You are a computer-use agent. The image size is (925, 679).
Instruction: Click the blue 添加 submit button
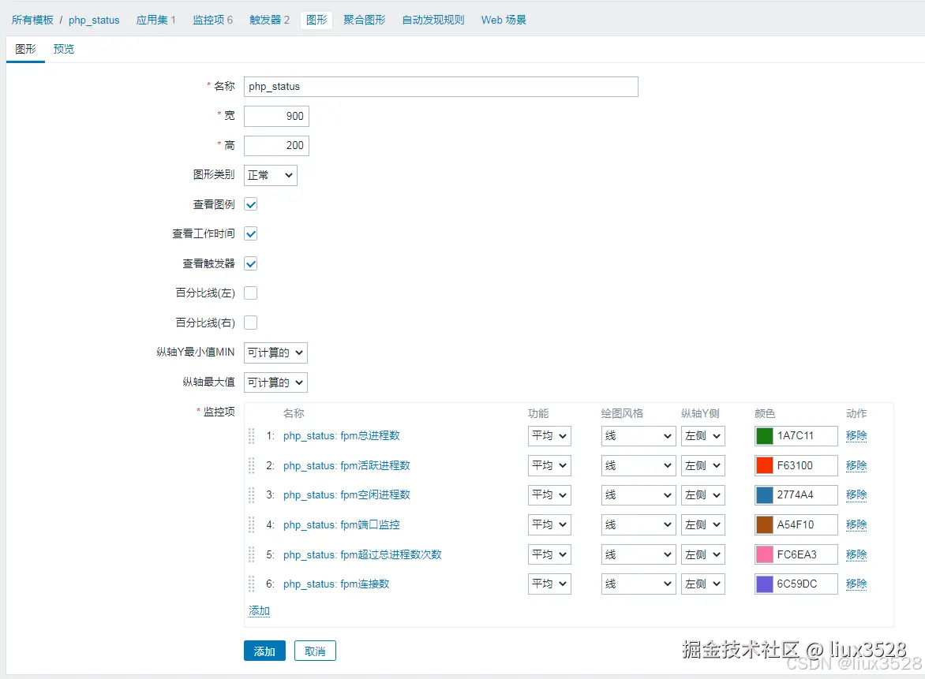click(264, 651)
